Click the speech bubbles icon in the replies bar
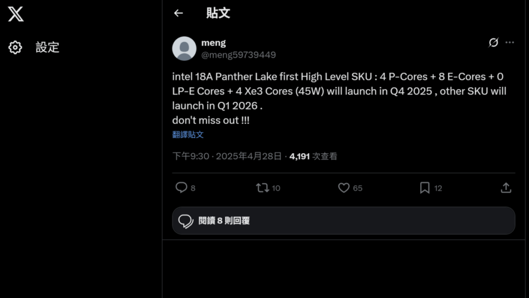 (186, 221)
